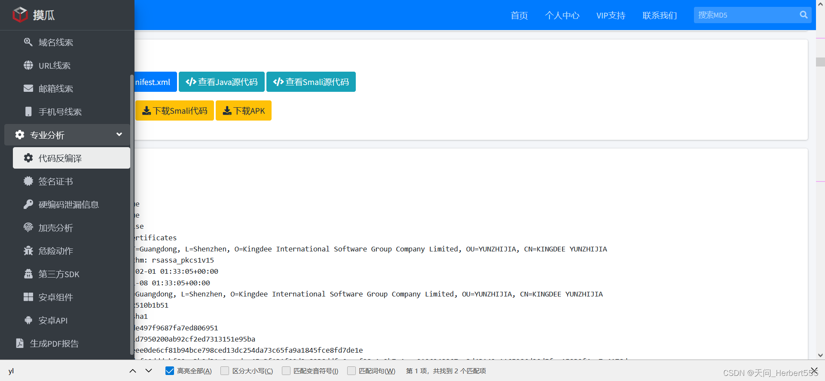
Task: Click the 安卓组件 grid icon
Action: click(28, 297)
